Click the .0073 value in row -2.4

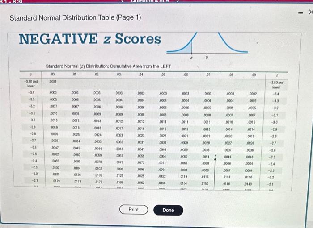click(x=141, y=162)
